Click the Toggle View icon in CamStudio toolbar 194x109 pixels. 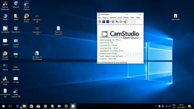pyautogui.click(x=113, y=22)
